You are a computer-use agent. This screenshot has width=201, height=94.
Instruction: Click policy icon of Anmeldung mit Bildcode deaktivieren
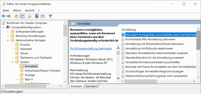coord(123,48)
